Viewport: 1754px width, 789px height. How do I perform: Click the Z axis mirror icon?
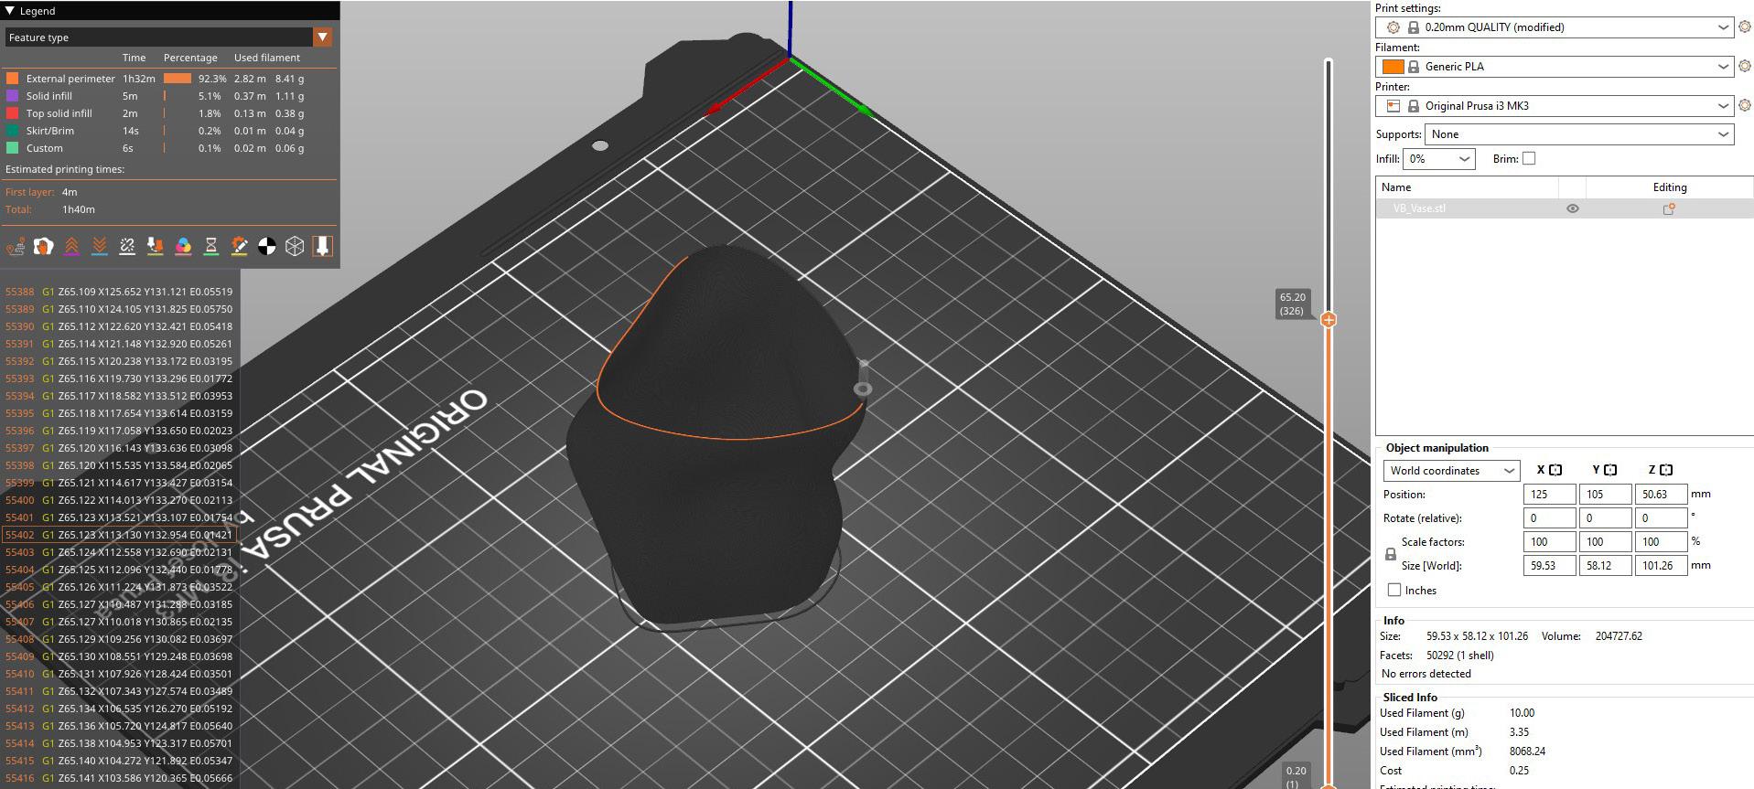click(x=1665, y=470)
